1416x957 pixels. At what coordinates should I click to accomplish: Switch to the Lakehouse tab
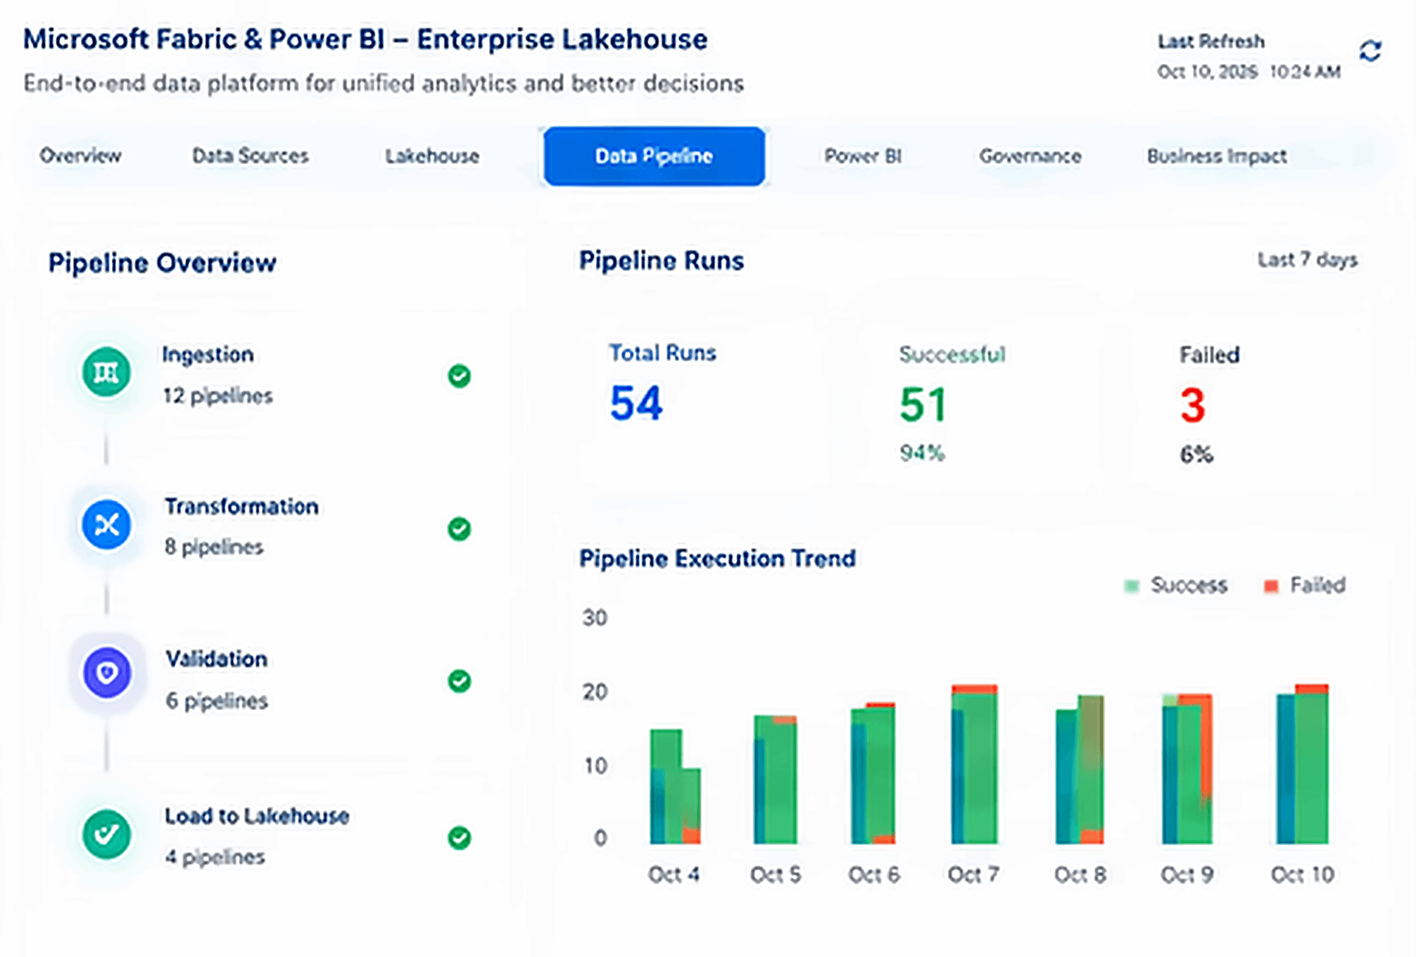[x=432, y=156]
